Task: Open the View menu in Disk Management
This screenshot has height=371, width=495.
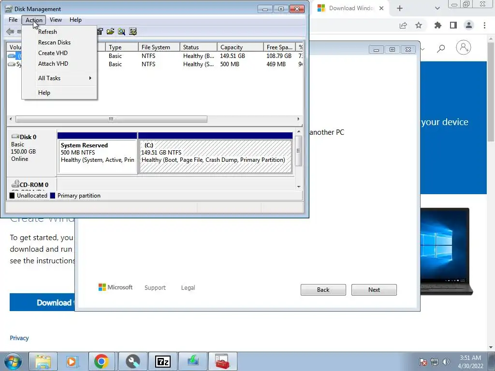Action: (x=56, y=20)
